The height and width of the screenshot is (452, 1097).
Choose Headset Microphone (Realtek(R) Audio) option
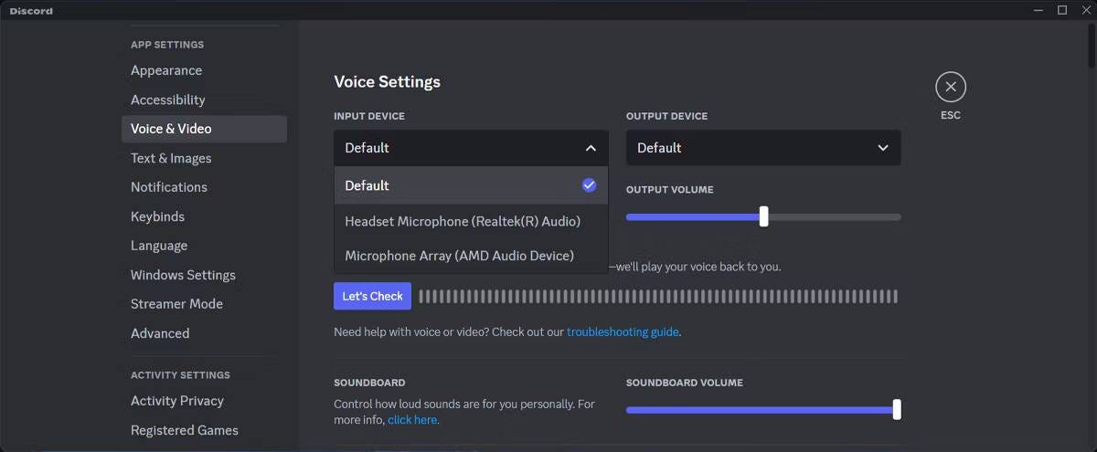point(471,221)
